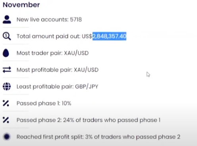Click the Passed phase 1: 10% text

point(44,103)
